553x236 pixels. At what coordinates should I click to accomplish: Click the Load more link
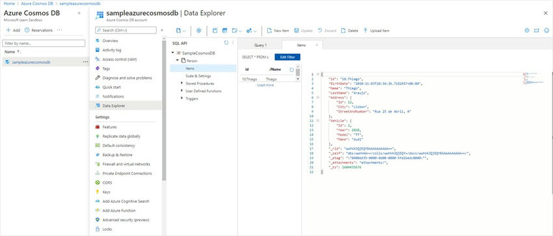point(265,85)
